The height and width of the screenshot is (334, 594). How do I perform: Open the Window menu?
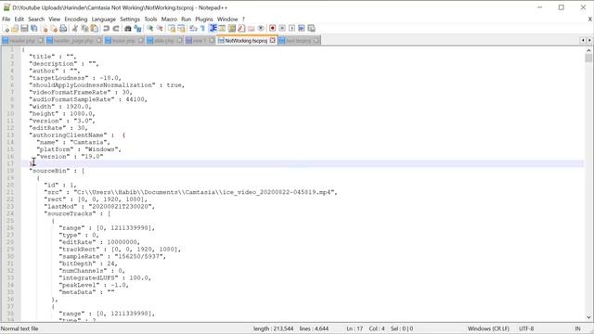(x=227, y=19)
